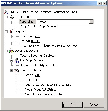Select the PostScript Options tree label
108x111 pixels.
[x=32, y=60]
